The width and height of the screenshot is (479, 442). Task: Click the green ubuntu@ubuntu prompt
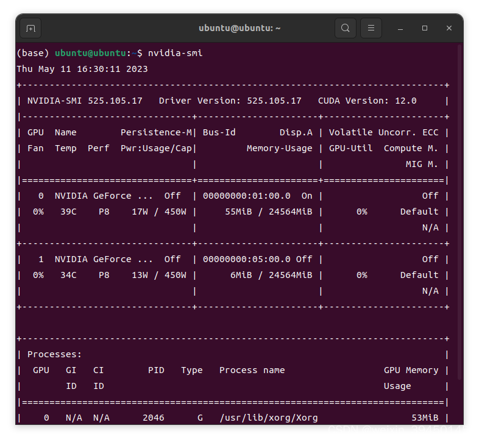click(90, 53)
